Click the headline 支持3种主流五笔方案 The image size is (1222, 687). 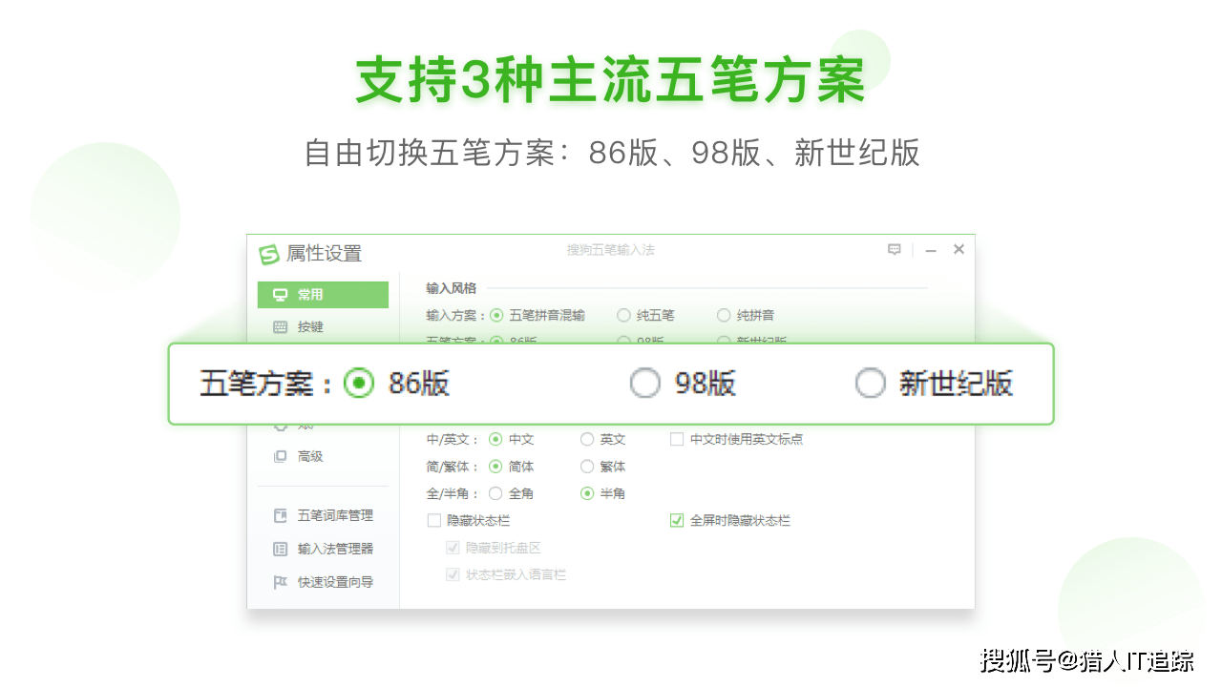[611, 79]
